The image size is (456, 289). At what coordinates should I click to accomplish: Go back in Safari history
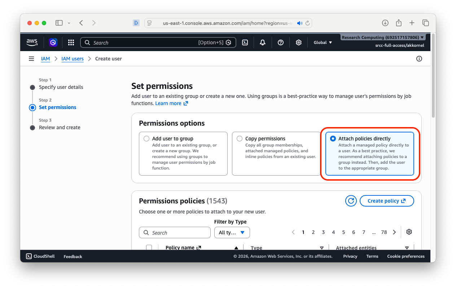(81, 23)
